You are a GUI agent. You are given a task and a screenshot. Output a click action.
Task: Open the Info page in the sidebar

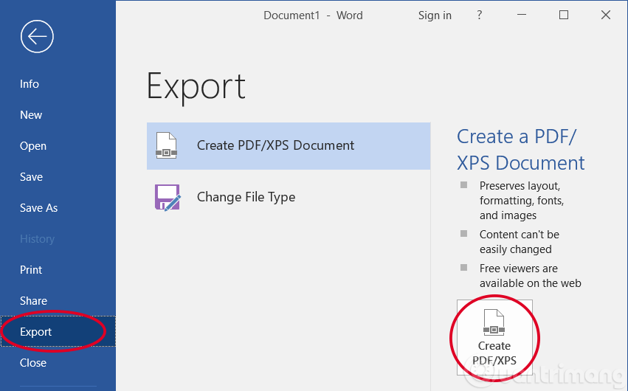pos(30,84)
